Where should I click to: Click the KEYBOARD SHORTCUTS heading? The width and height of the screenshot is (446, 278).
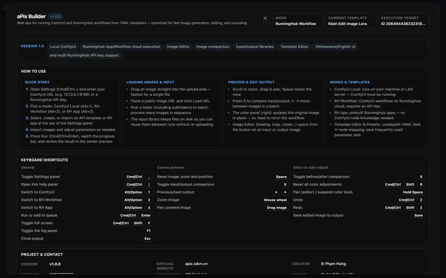[44, 160]
